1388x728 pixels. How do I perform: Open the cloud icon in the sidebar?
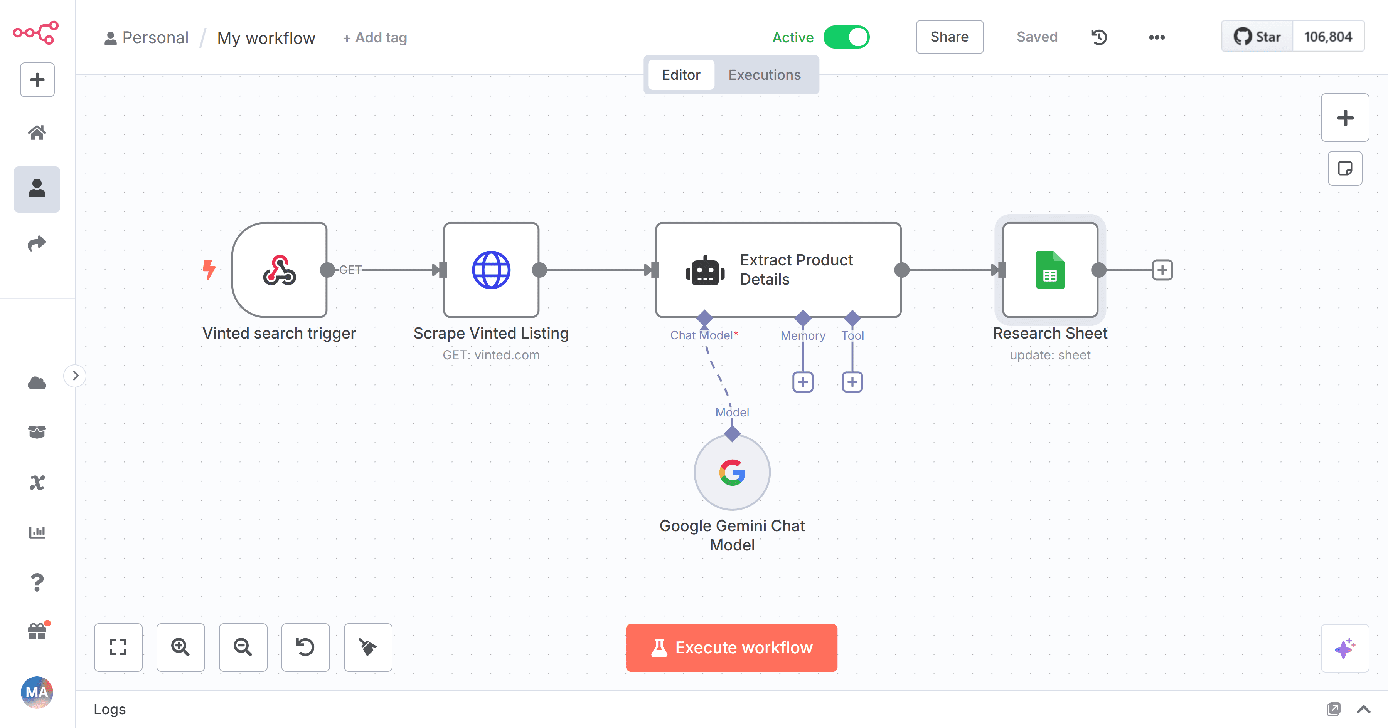37,383
